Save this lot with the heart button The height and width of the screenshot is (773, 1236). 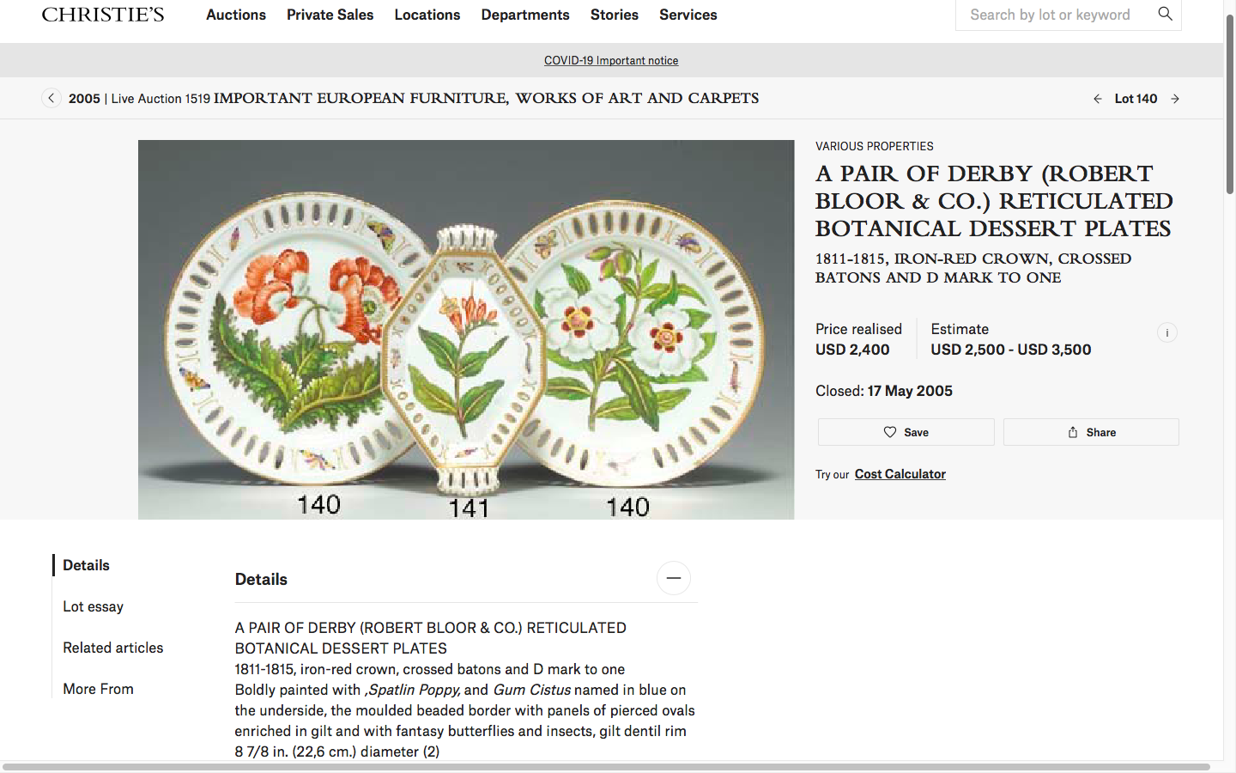tap(906, 432)
